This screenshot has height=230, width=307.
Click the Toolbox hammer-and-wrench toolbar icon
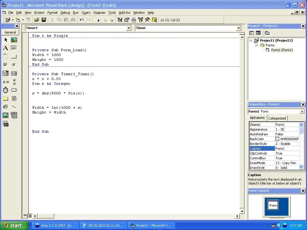tap(148, 20)
